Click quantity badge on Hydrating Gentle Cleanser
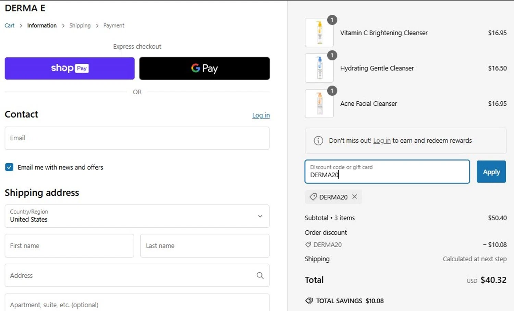Screen dimensions: 514x311 [332, 55]
